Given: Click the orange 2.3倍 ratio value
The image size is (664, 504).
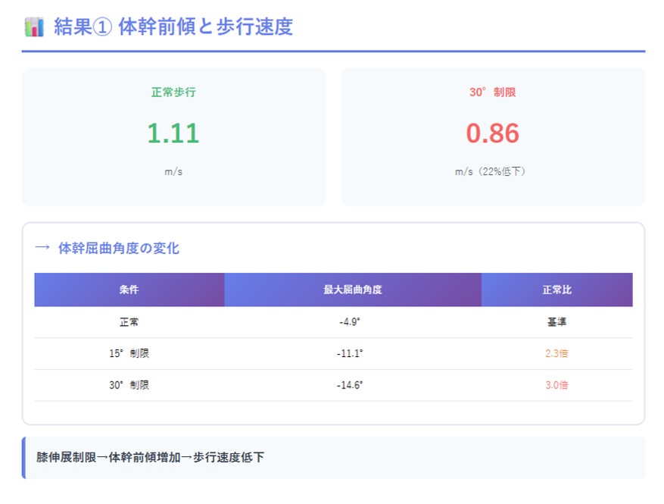Looking at the screenshot, I should [x=556, y=353].
